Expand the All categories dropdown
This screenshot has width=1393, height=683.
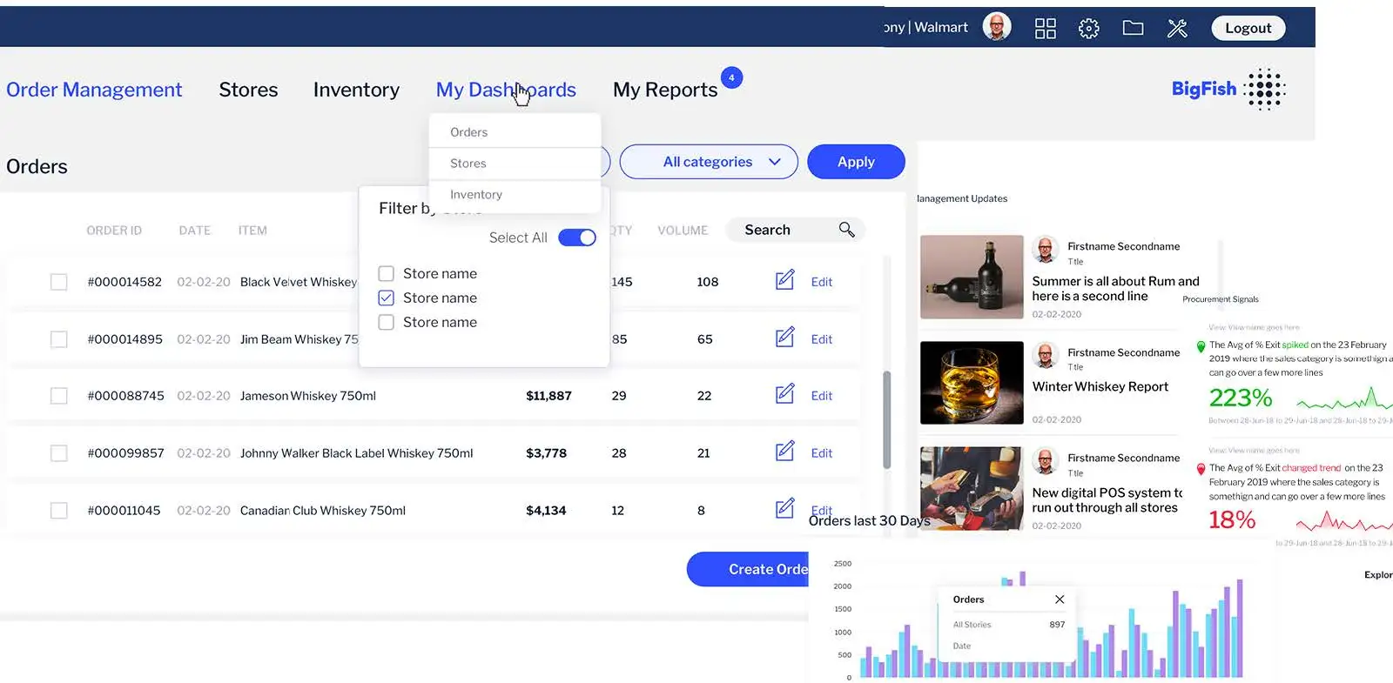(709, 162)
